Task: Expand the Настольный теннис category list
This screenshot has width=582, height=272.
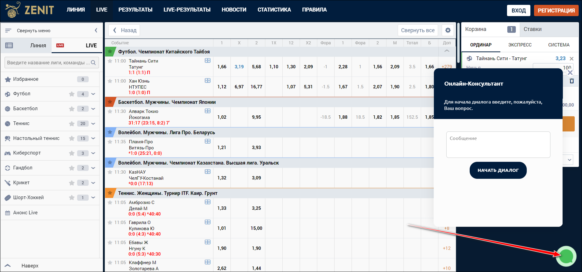Action: tap(93, 138)
